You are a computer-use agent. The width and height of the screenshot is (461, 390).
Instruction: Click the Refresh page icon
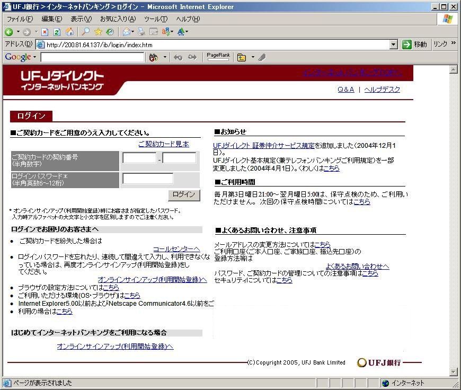tap(57, 32)
